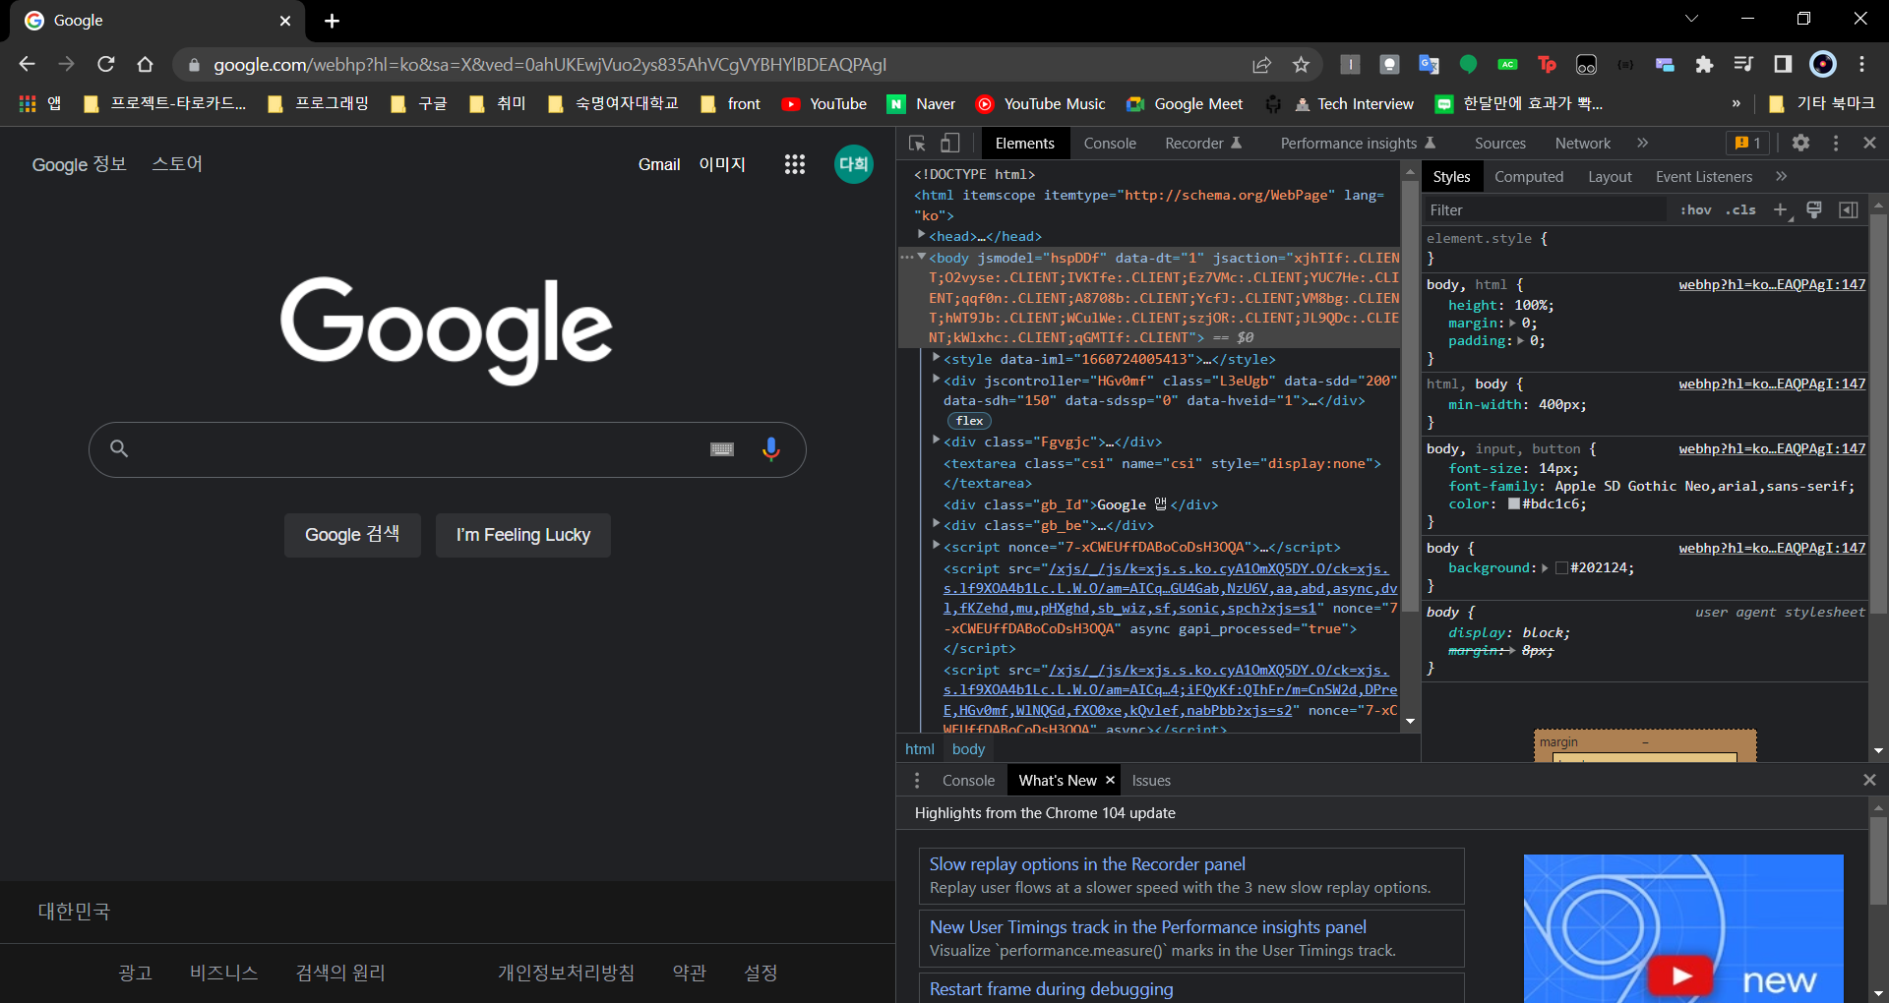Click the Google 검색 button
1889x1003 pixels.
(x=352, y=535)
